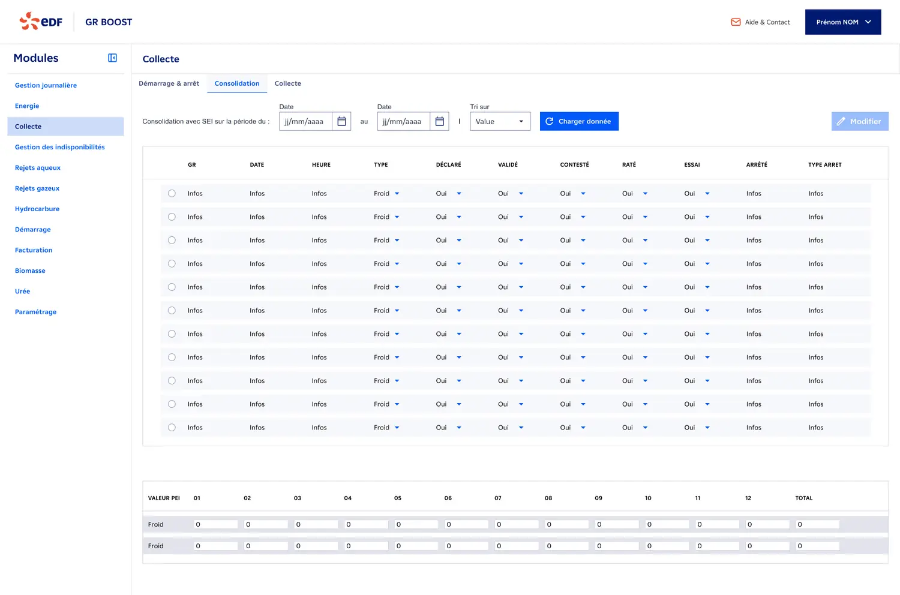Select the first row radio button
The height and width of the screenshot is (595, 900).
[172, 193]
